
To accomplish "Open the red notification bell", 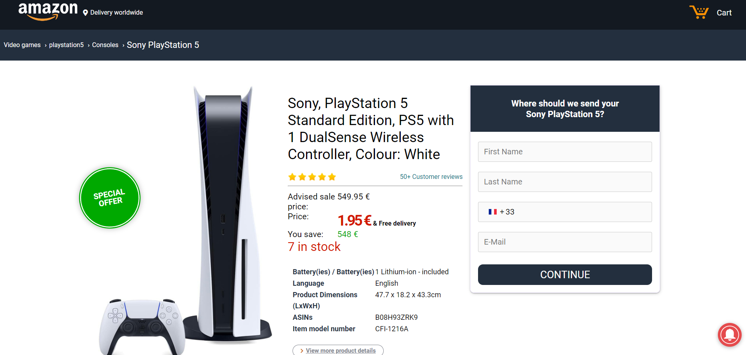I will 729,335.
